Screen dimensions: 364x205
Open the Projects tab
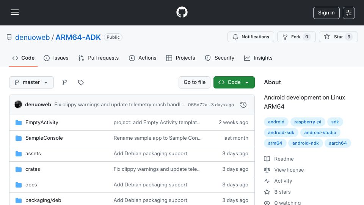(180, 58)
